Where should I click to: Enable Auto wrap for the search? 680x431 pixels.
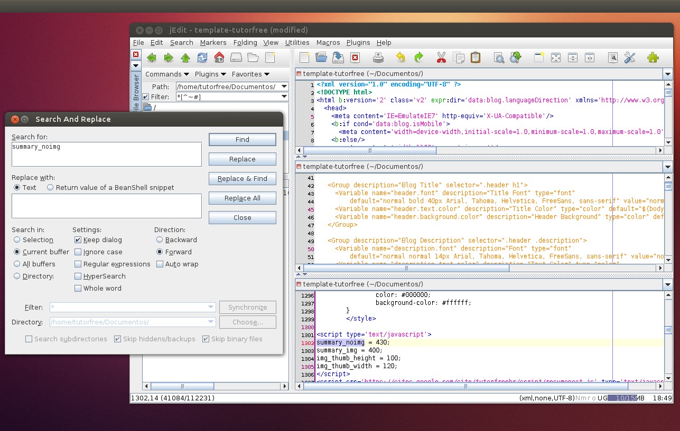pyautogui.click(x=178, y=264)
